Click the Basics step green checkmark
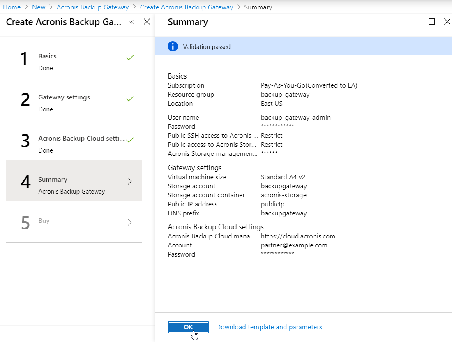Viewport: 452px width, 342px height. pos(130,58)
